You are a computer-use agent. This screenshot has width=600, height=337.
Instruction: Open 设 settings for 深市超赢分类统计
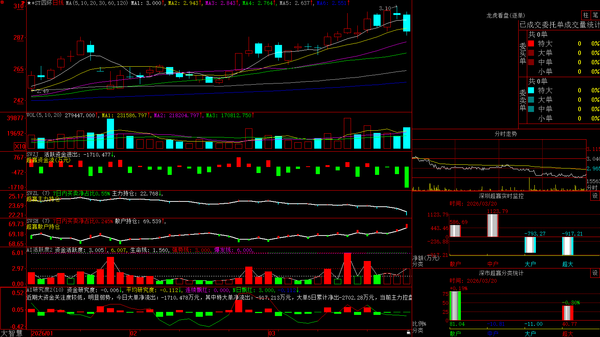click(595, 273)
